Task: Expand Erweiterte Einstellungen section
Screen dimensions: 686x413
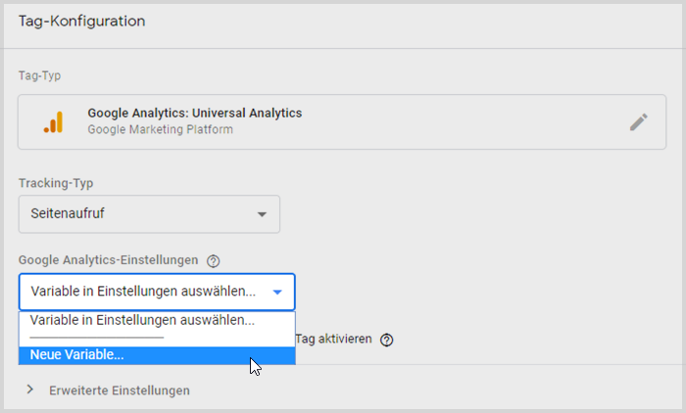Action: (x=29, y=390)
